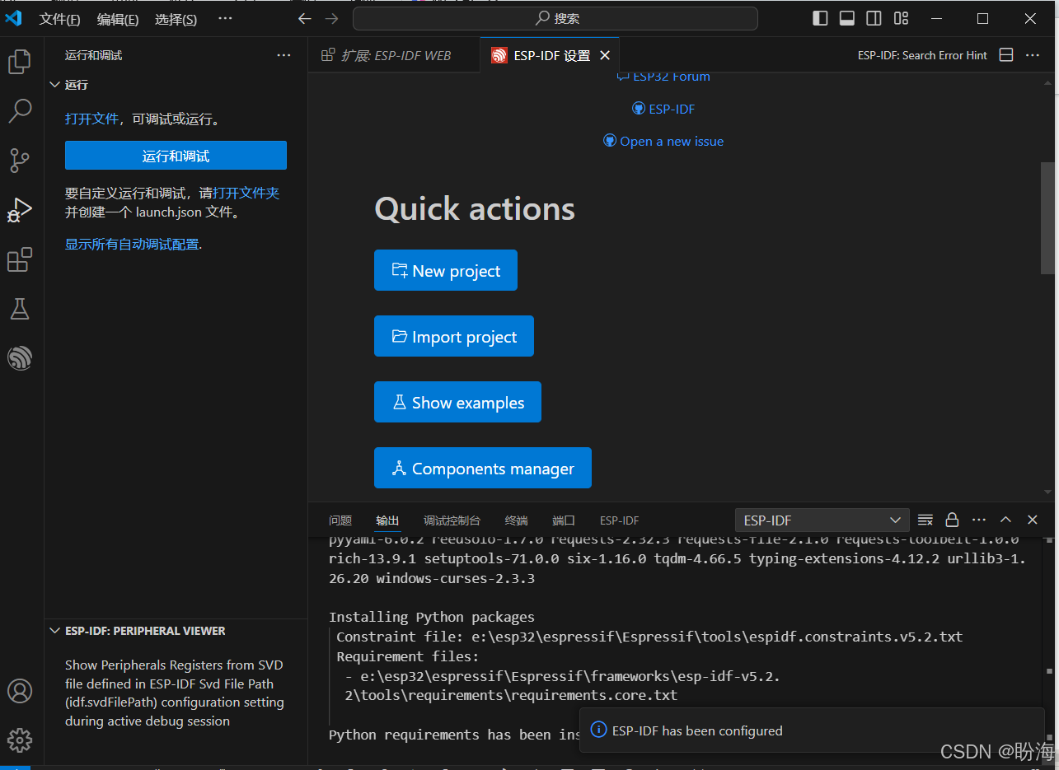
Task: Open the ESP-IDF GitHub link
Action: [663, 109]
